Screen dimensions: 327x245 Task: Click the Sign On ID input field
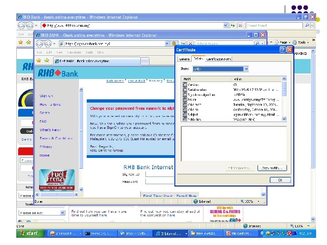tap(160, 174)
